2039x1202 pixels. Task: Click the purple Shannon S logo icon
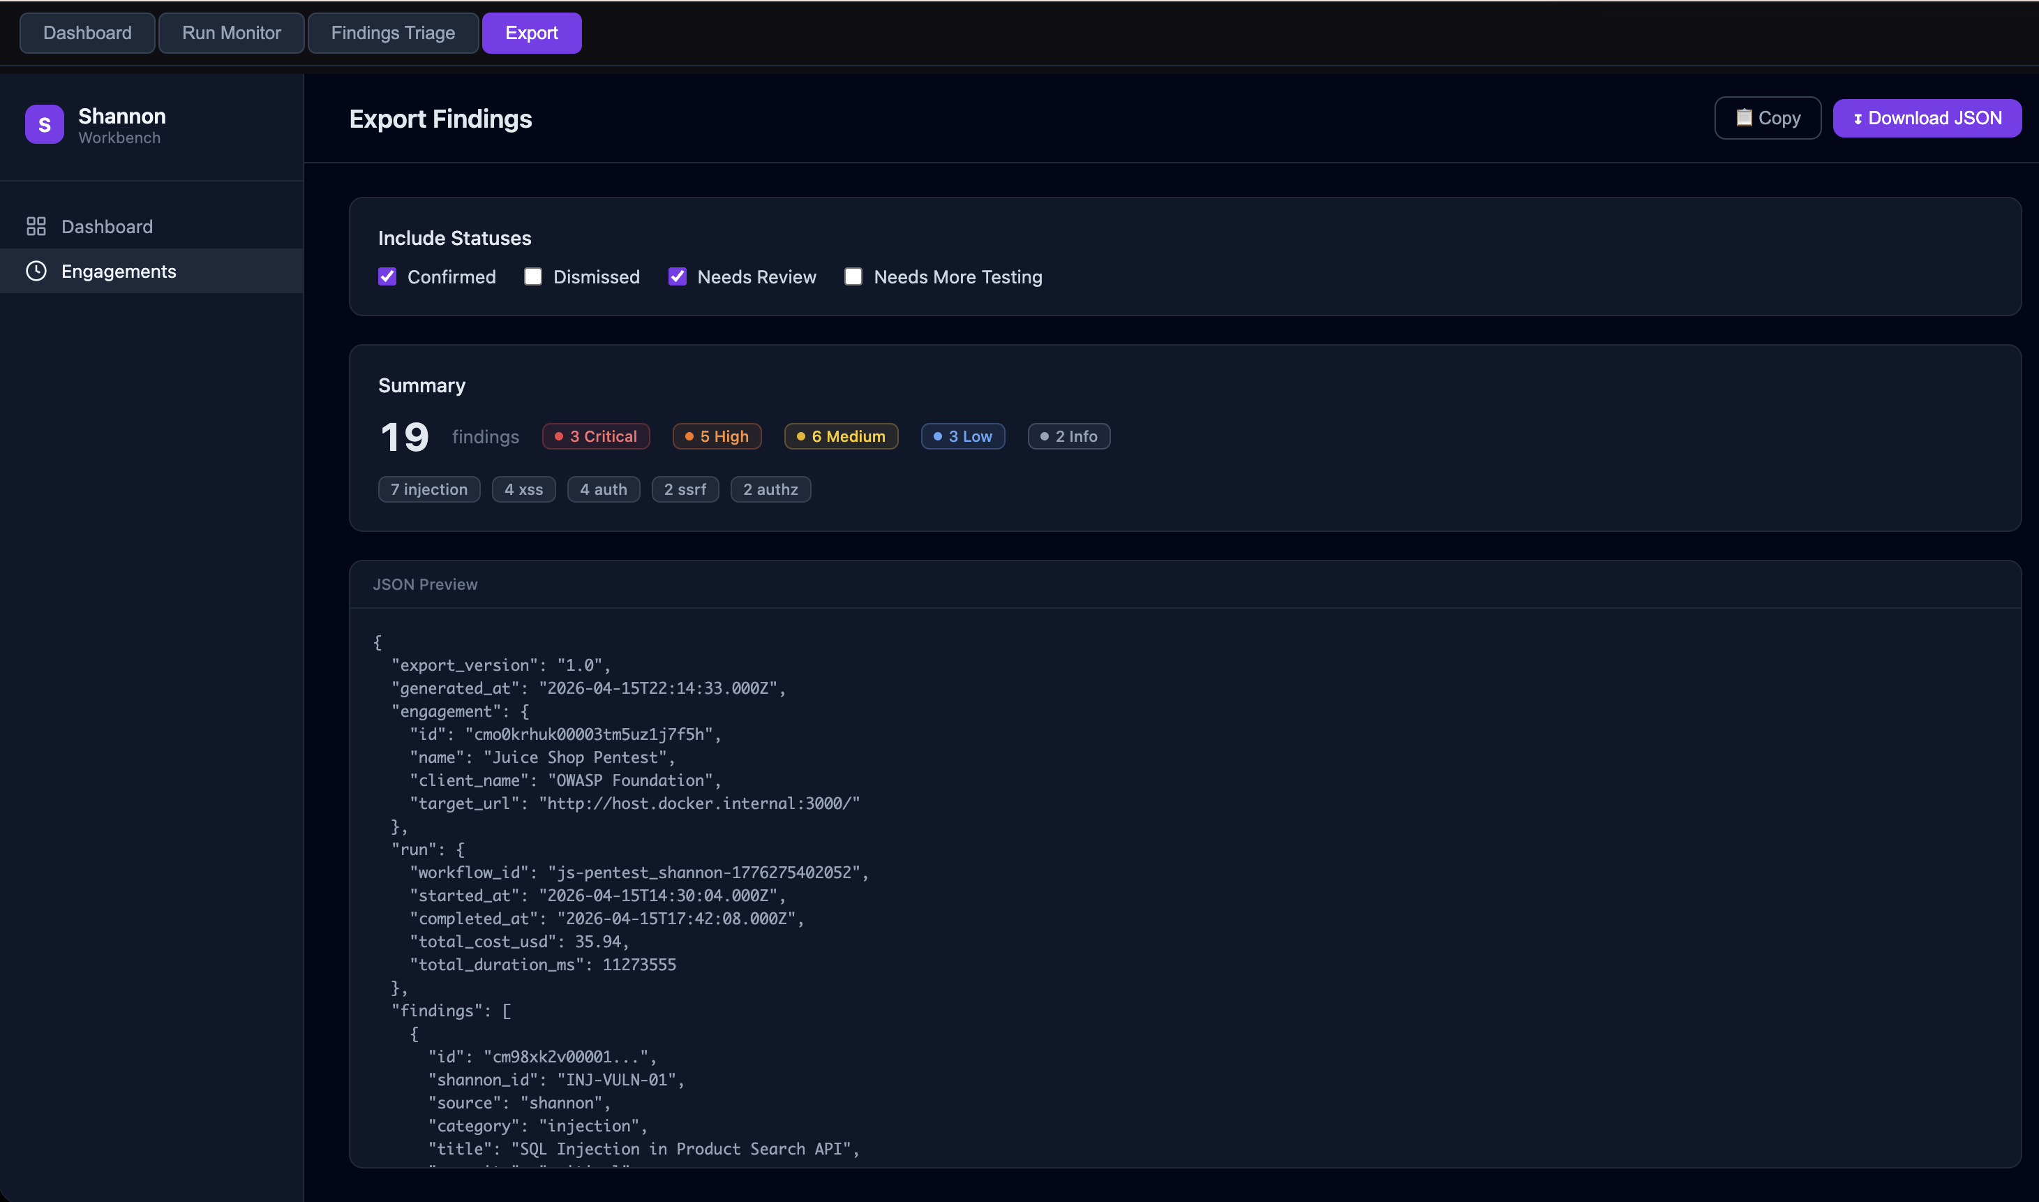(45, 125)
